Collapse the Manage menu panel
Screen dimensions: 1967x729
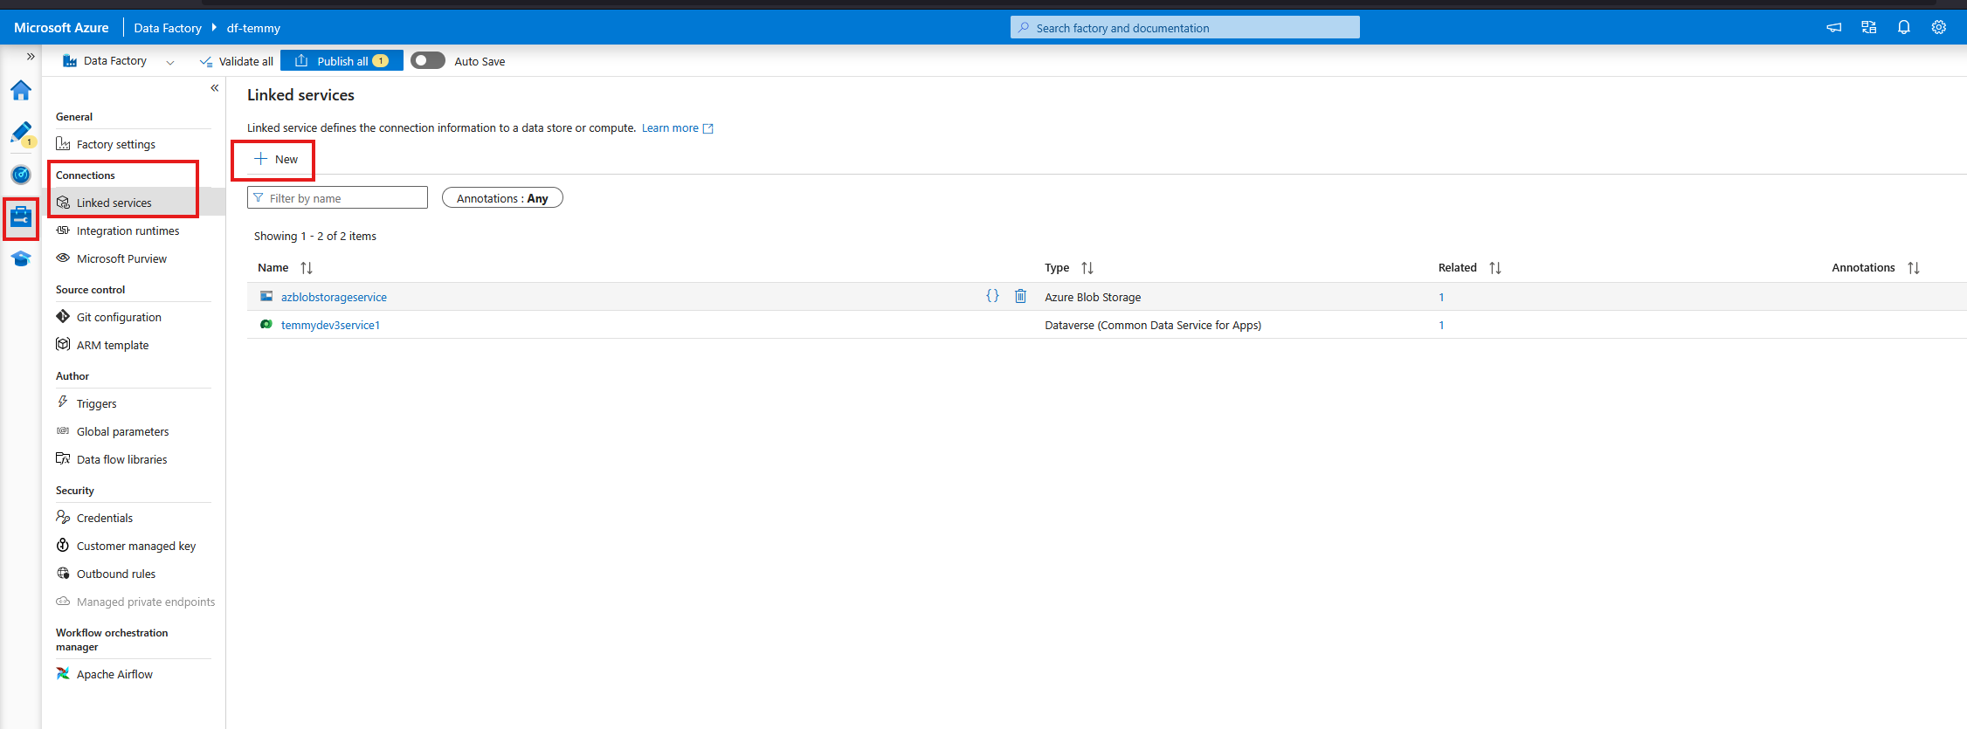coord(215,88)
